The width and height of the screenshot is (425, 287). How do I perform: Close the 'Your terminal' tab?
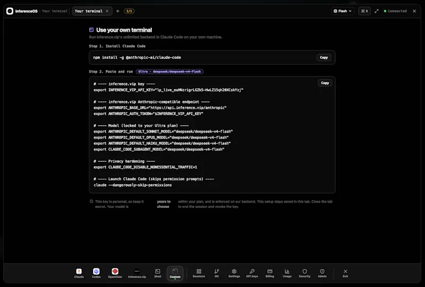click(107, 11)
